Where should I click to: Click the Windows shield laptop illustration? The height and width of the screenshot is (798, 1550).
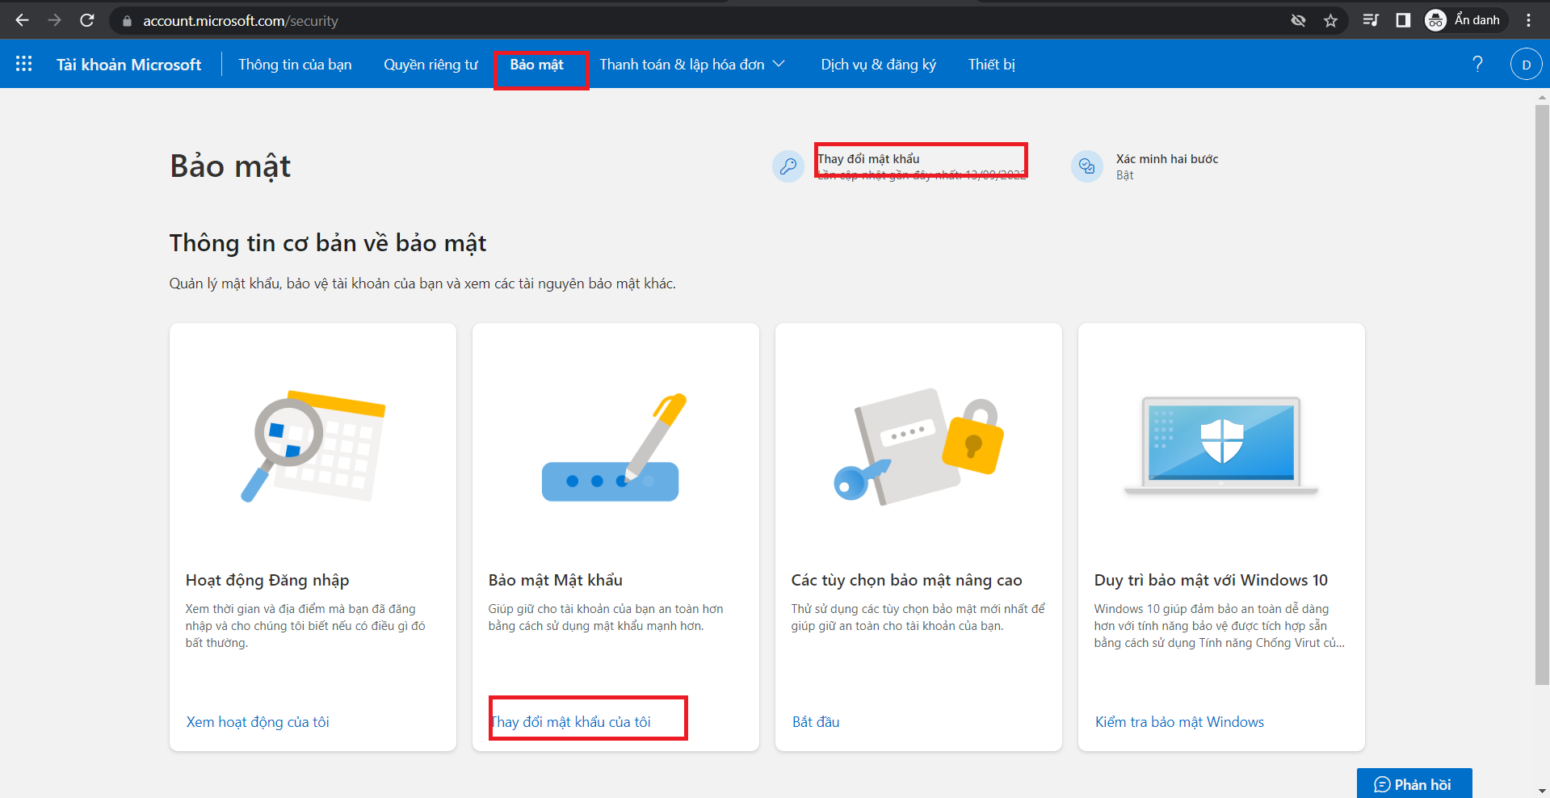point(1221,445)
